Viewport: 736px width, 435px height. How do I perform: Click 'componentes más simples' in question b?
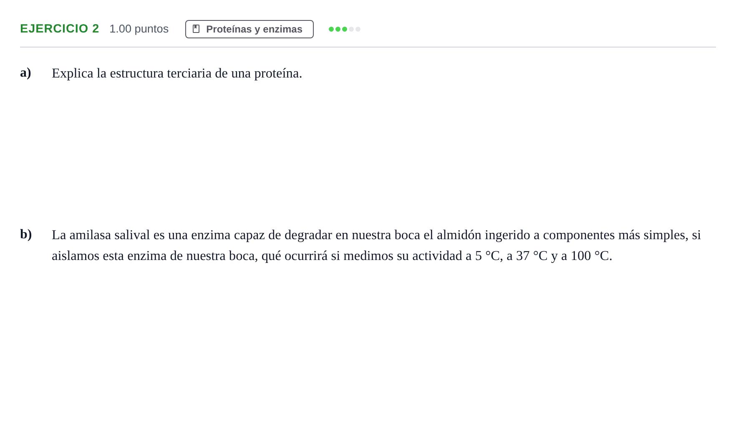[x=616, y=235]
